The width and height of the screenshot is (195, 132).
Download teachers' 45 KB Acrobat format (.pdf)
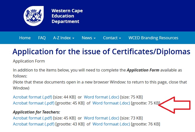click(33, 118)
